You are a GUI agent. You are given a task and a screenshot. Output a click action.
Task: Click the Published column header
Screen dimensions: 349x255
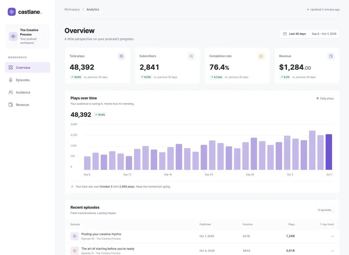205,224
